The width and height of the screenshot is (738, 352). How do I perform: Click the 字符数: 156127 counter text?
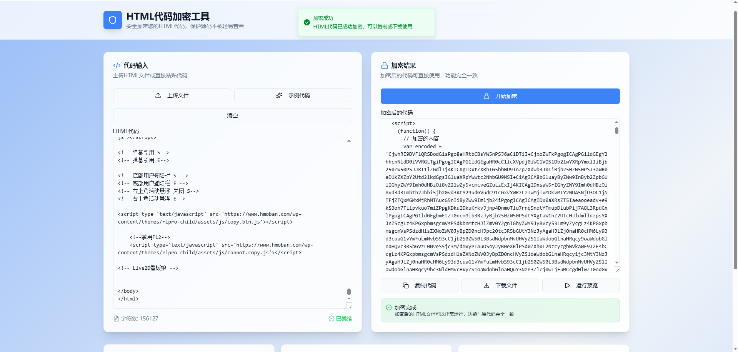point(140,319)
